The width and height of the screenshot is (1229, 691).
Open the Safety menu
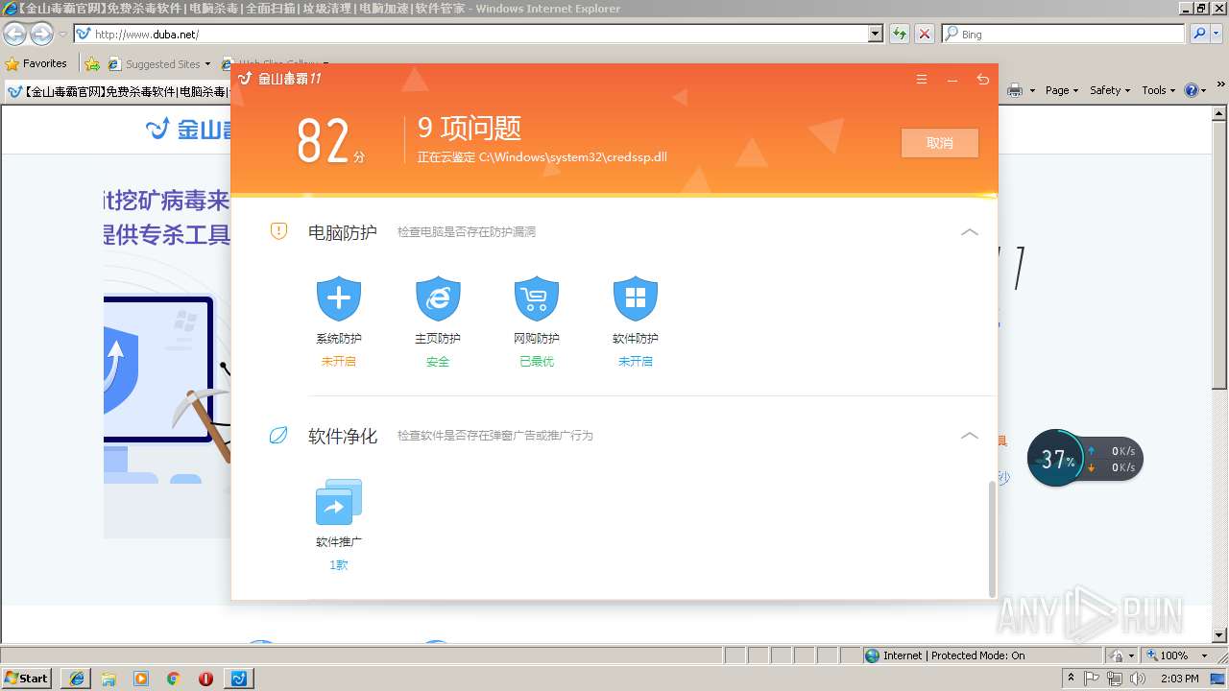click(x=1110, y=90)
